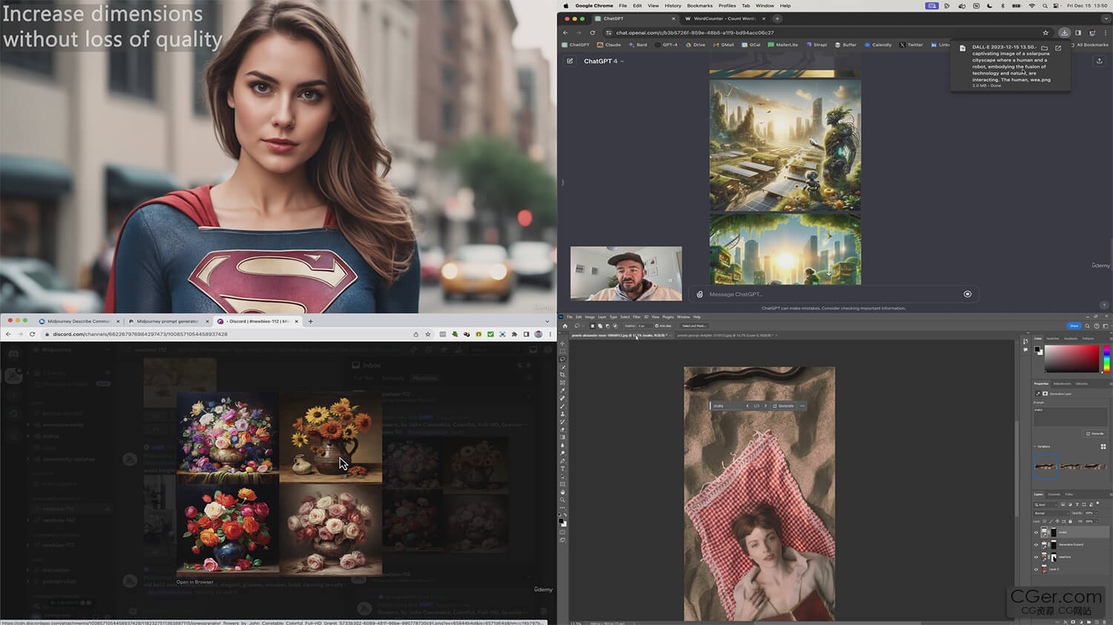Viewport: 1113px width, 625px height.
Task: Show downloaded DALL-E file in folder
Action: [x=1045, y=48]
